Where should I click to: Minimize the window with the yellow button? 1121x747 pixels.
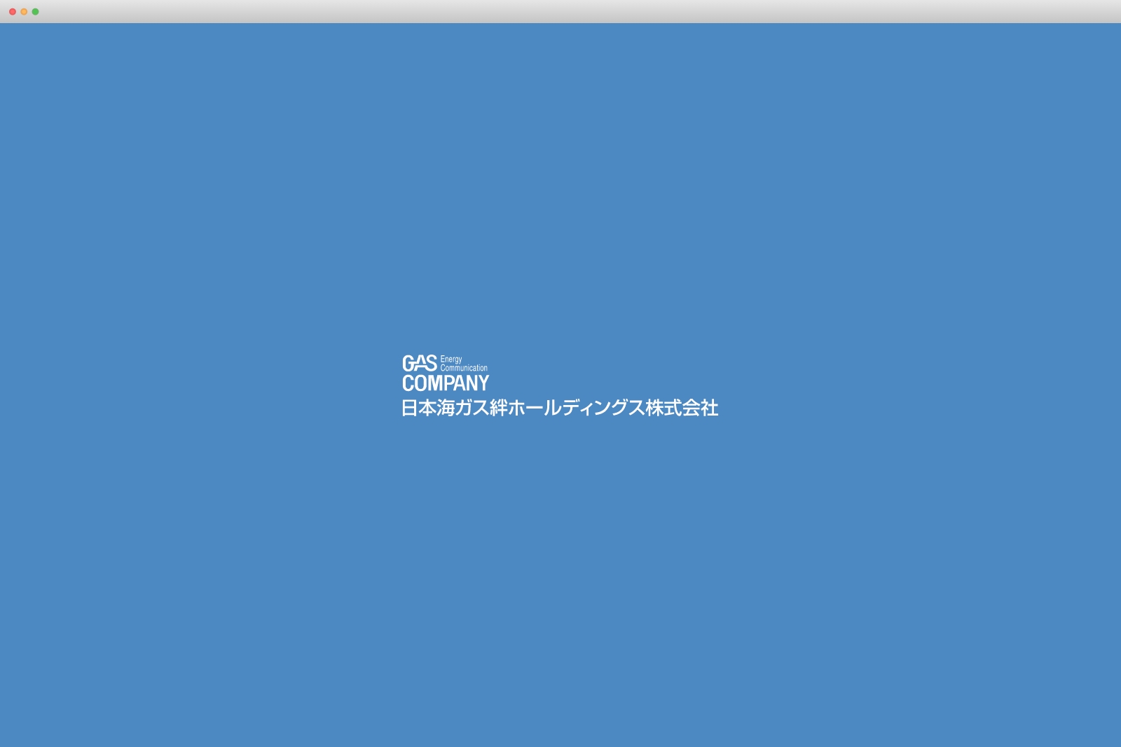point(24,12)
